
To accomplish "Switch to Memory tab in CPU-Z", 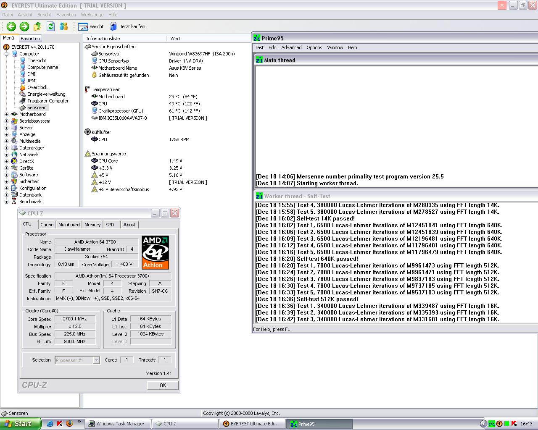I will [92, 225].
